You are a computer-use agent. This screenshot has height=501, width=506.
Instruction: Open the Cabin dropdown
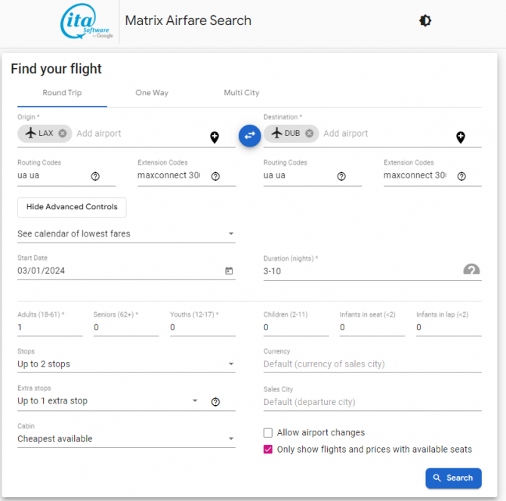(x=126, y=439)
